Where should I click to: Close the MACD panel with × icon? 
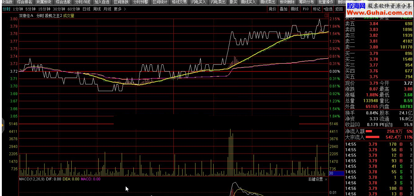[x=326, y=179]
